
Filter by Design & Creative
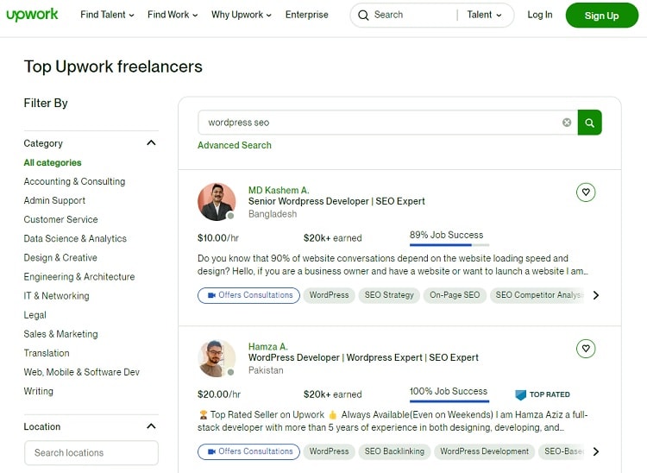60,257
